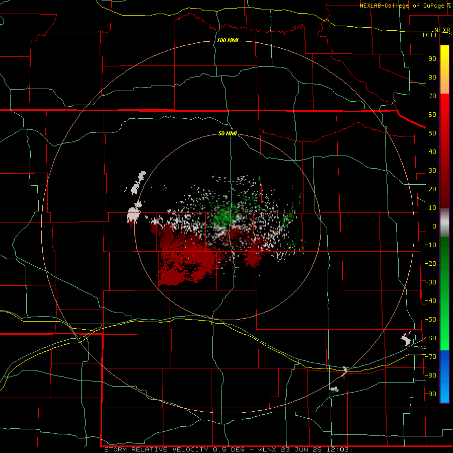Click the STORM RELATIVE VELOCITY product title

[157, 449]
